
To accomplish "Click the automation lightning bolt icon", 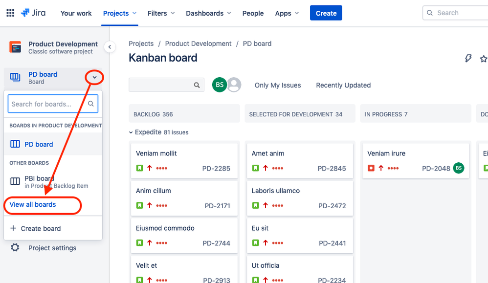I will (468, 58).
